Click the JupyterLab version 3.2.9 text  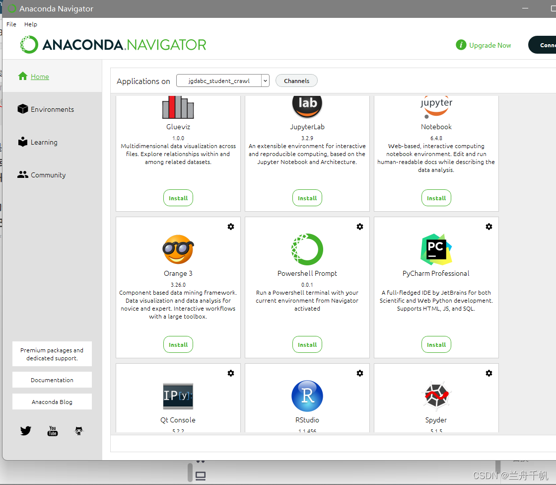click(307, 138)
